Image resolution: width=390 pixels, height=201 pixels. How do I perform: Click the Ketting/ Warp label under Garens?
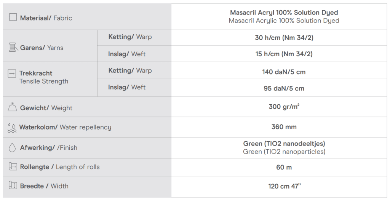tap(130, 37)
